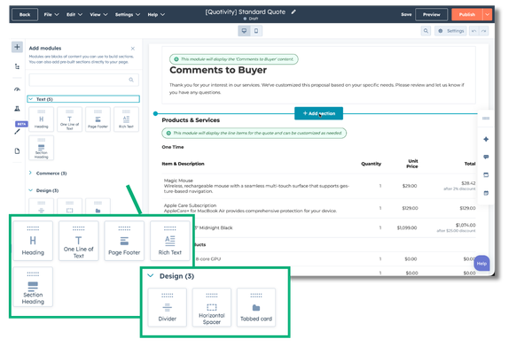Viewport: 532px width, 354px height.
Task: Open the File menu
Action: click(x=49, y=15)
